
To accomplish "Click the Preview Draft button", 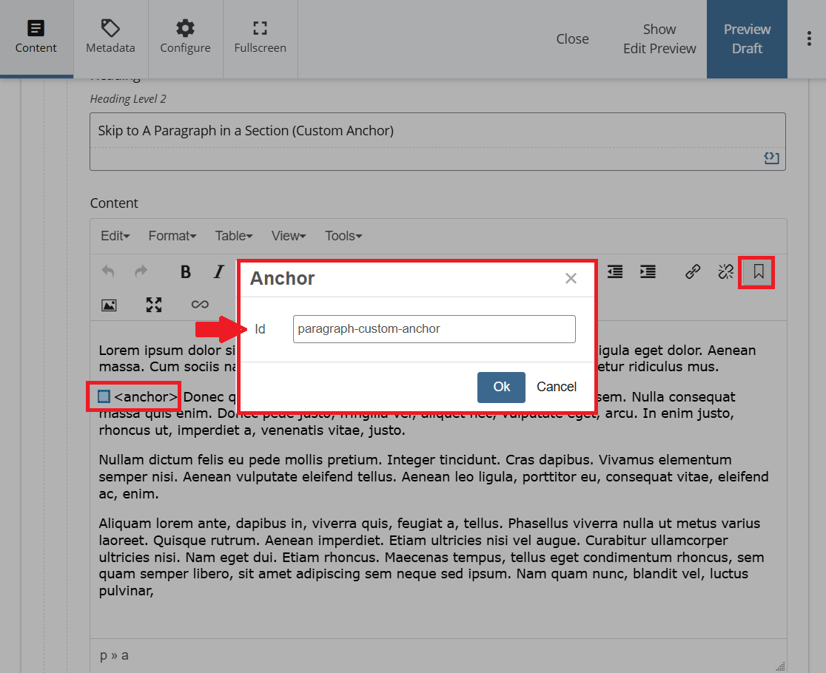I will click(x=747, y=38).
